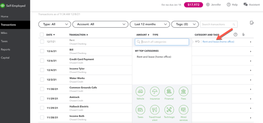This screenshot has width=263, height=123.
Task: Open the settings gear icon
Action: [x=208, y=5]
